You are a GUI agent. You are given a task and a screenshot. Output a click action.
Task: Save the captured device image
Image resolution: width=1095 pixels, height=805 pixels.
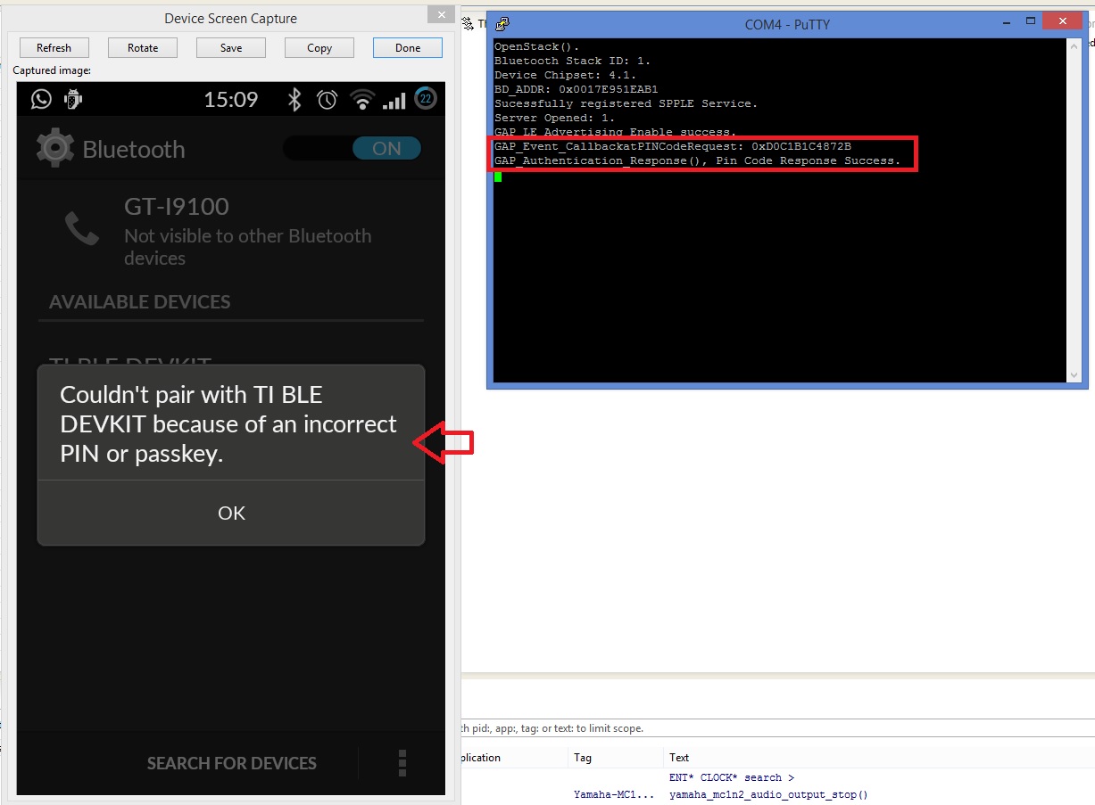point(231,48)
